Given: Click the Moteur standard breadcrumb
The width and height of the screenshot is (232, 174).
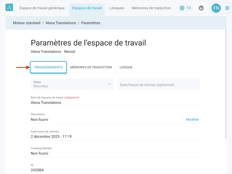Looking at the screenshot, I should [27, 23].
